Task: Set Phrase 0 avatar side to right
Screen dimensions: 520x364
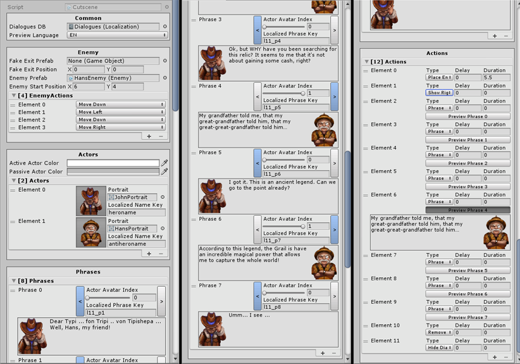Action: click(x=161, y=301)
